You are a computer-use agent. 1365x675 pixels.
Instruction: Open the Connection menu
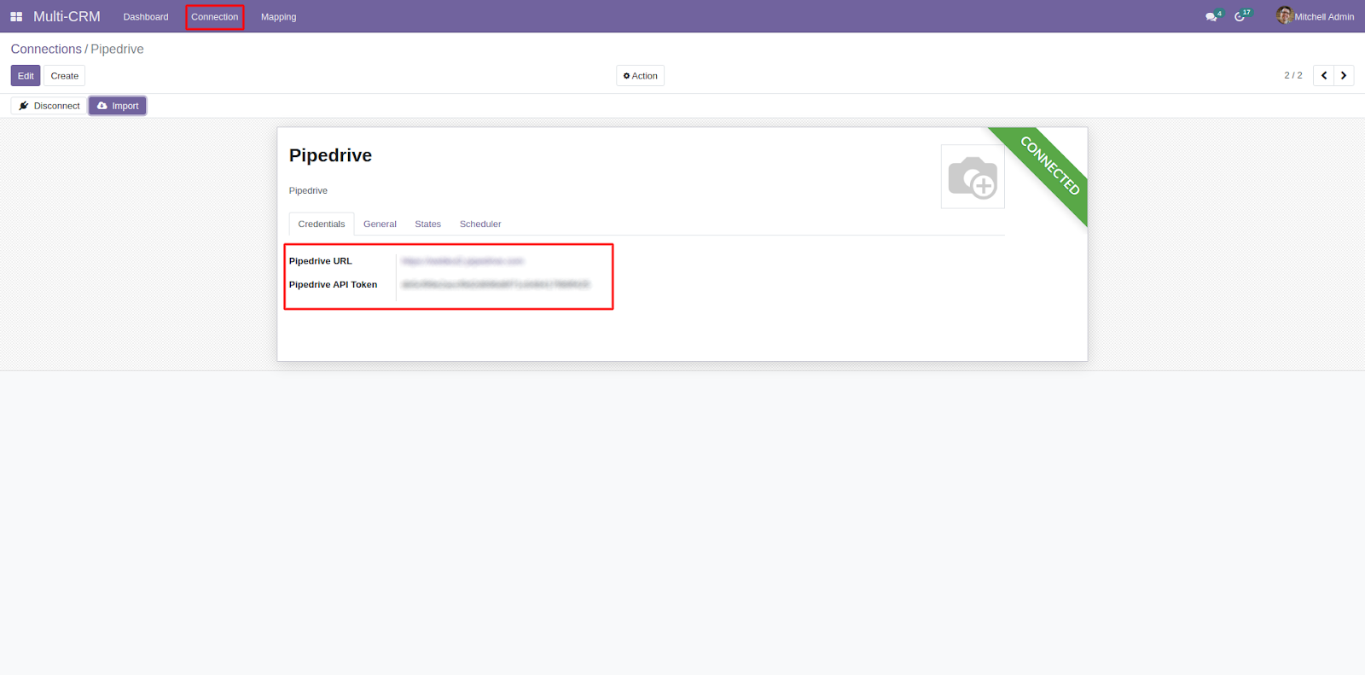[215, 17]
